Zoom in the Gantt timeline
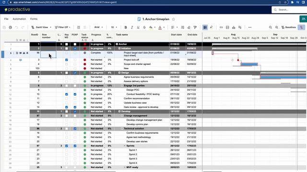The height and width of the screenshot is (172, 307). tap(277, 28)
